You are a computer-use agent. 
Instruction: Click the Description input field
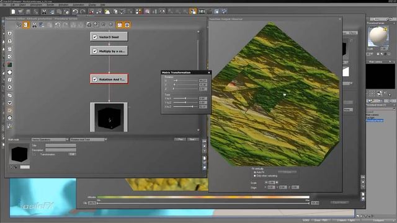click(61, 150)
